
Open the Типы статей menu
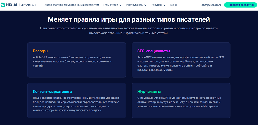point(111,5)
